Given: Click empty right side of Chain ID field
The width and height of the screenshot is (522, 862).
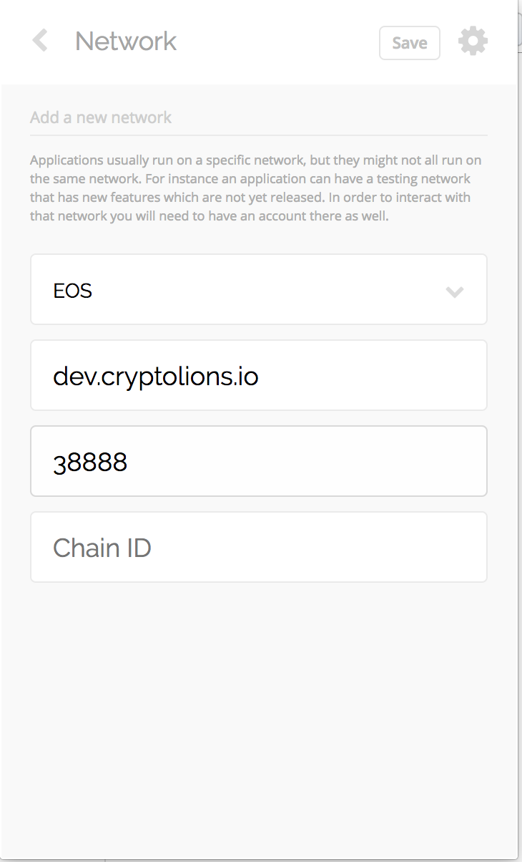Looking at the screenshot, I should point(358,547).
